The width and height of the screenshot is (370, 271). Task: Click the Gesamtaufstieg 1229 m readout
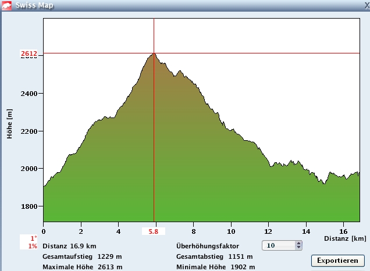point(82,256)
